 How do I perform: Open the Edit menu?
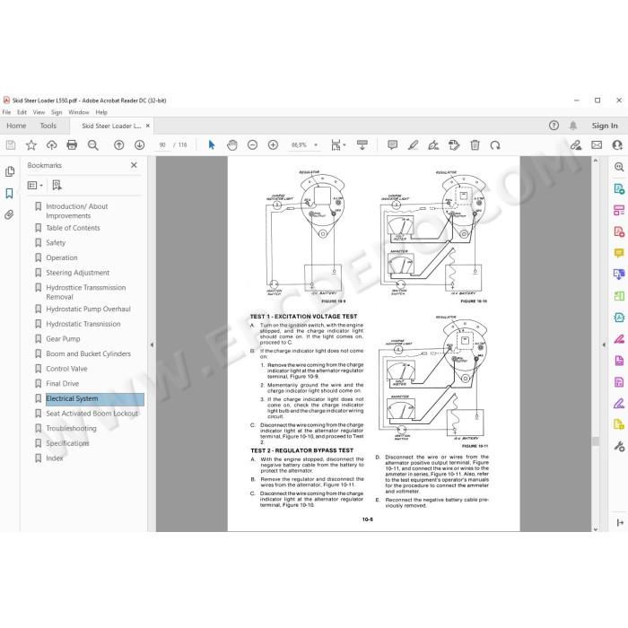point(22,112)
